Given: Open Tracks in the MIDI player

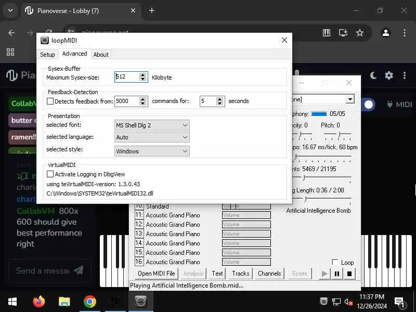Looking at the screenshot, I should click(241, 274).
